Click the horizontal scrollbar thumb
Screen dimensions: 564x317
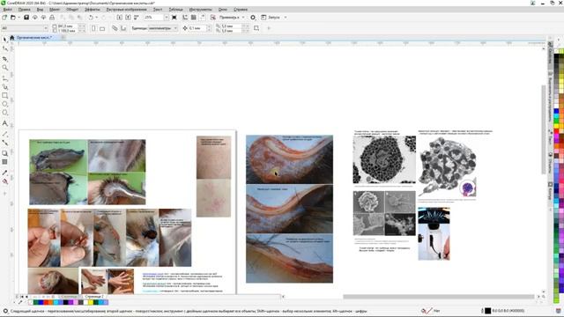point(439,297)
